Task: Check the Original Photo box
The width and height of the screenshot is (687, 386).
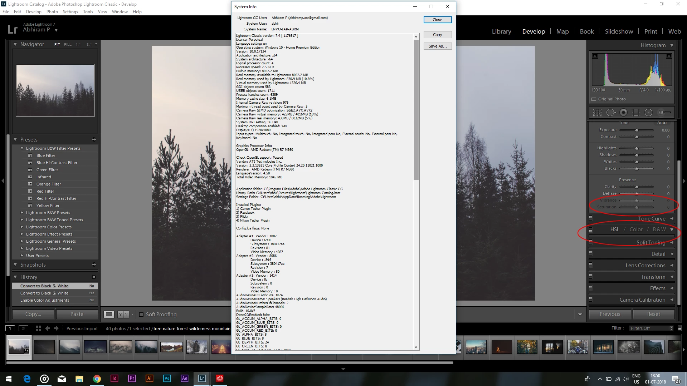Action: coord(594,99)
